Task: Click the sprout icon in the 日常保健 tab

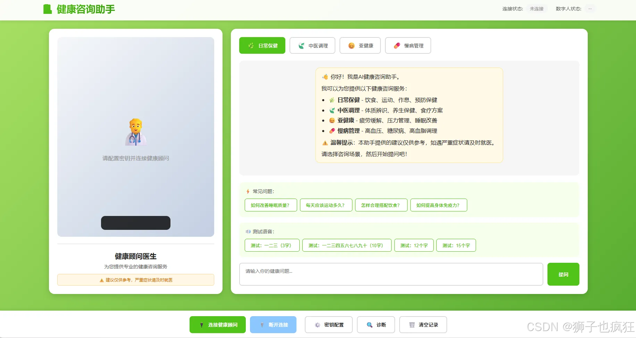Action: [251, 45]
